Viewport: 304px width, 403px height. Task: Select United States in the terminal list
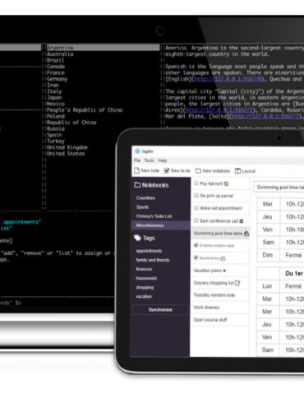pos(66,154)
